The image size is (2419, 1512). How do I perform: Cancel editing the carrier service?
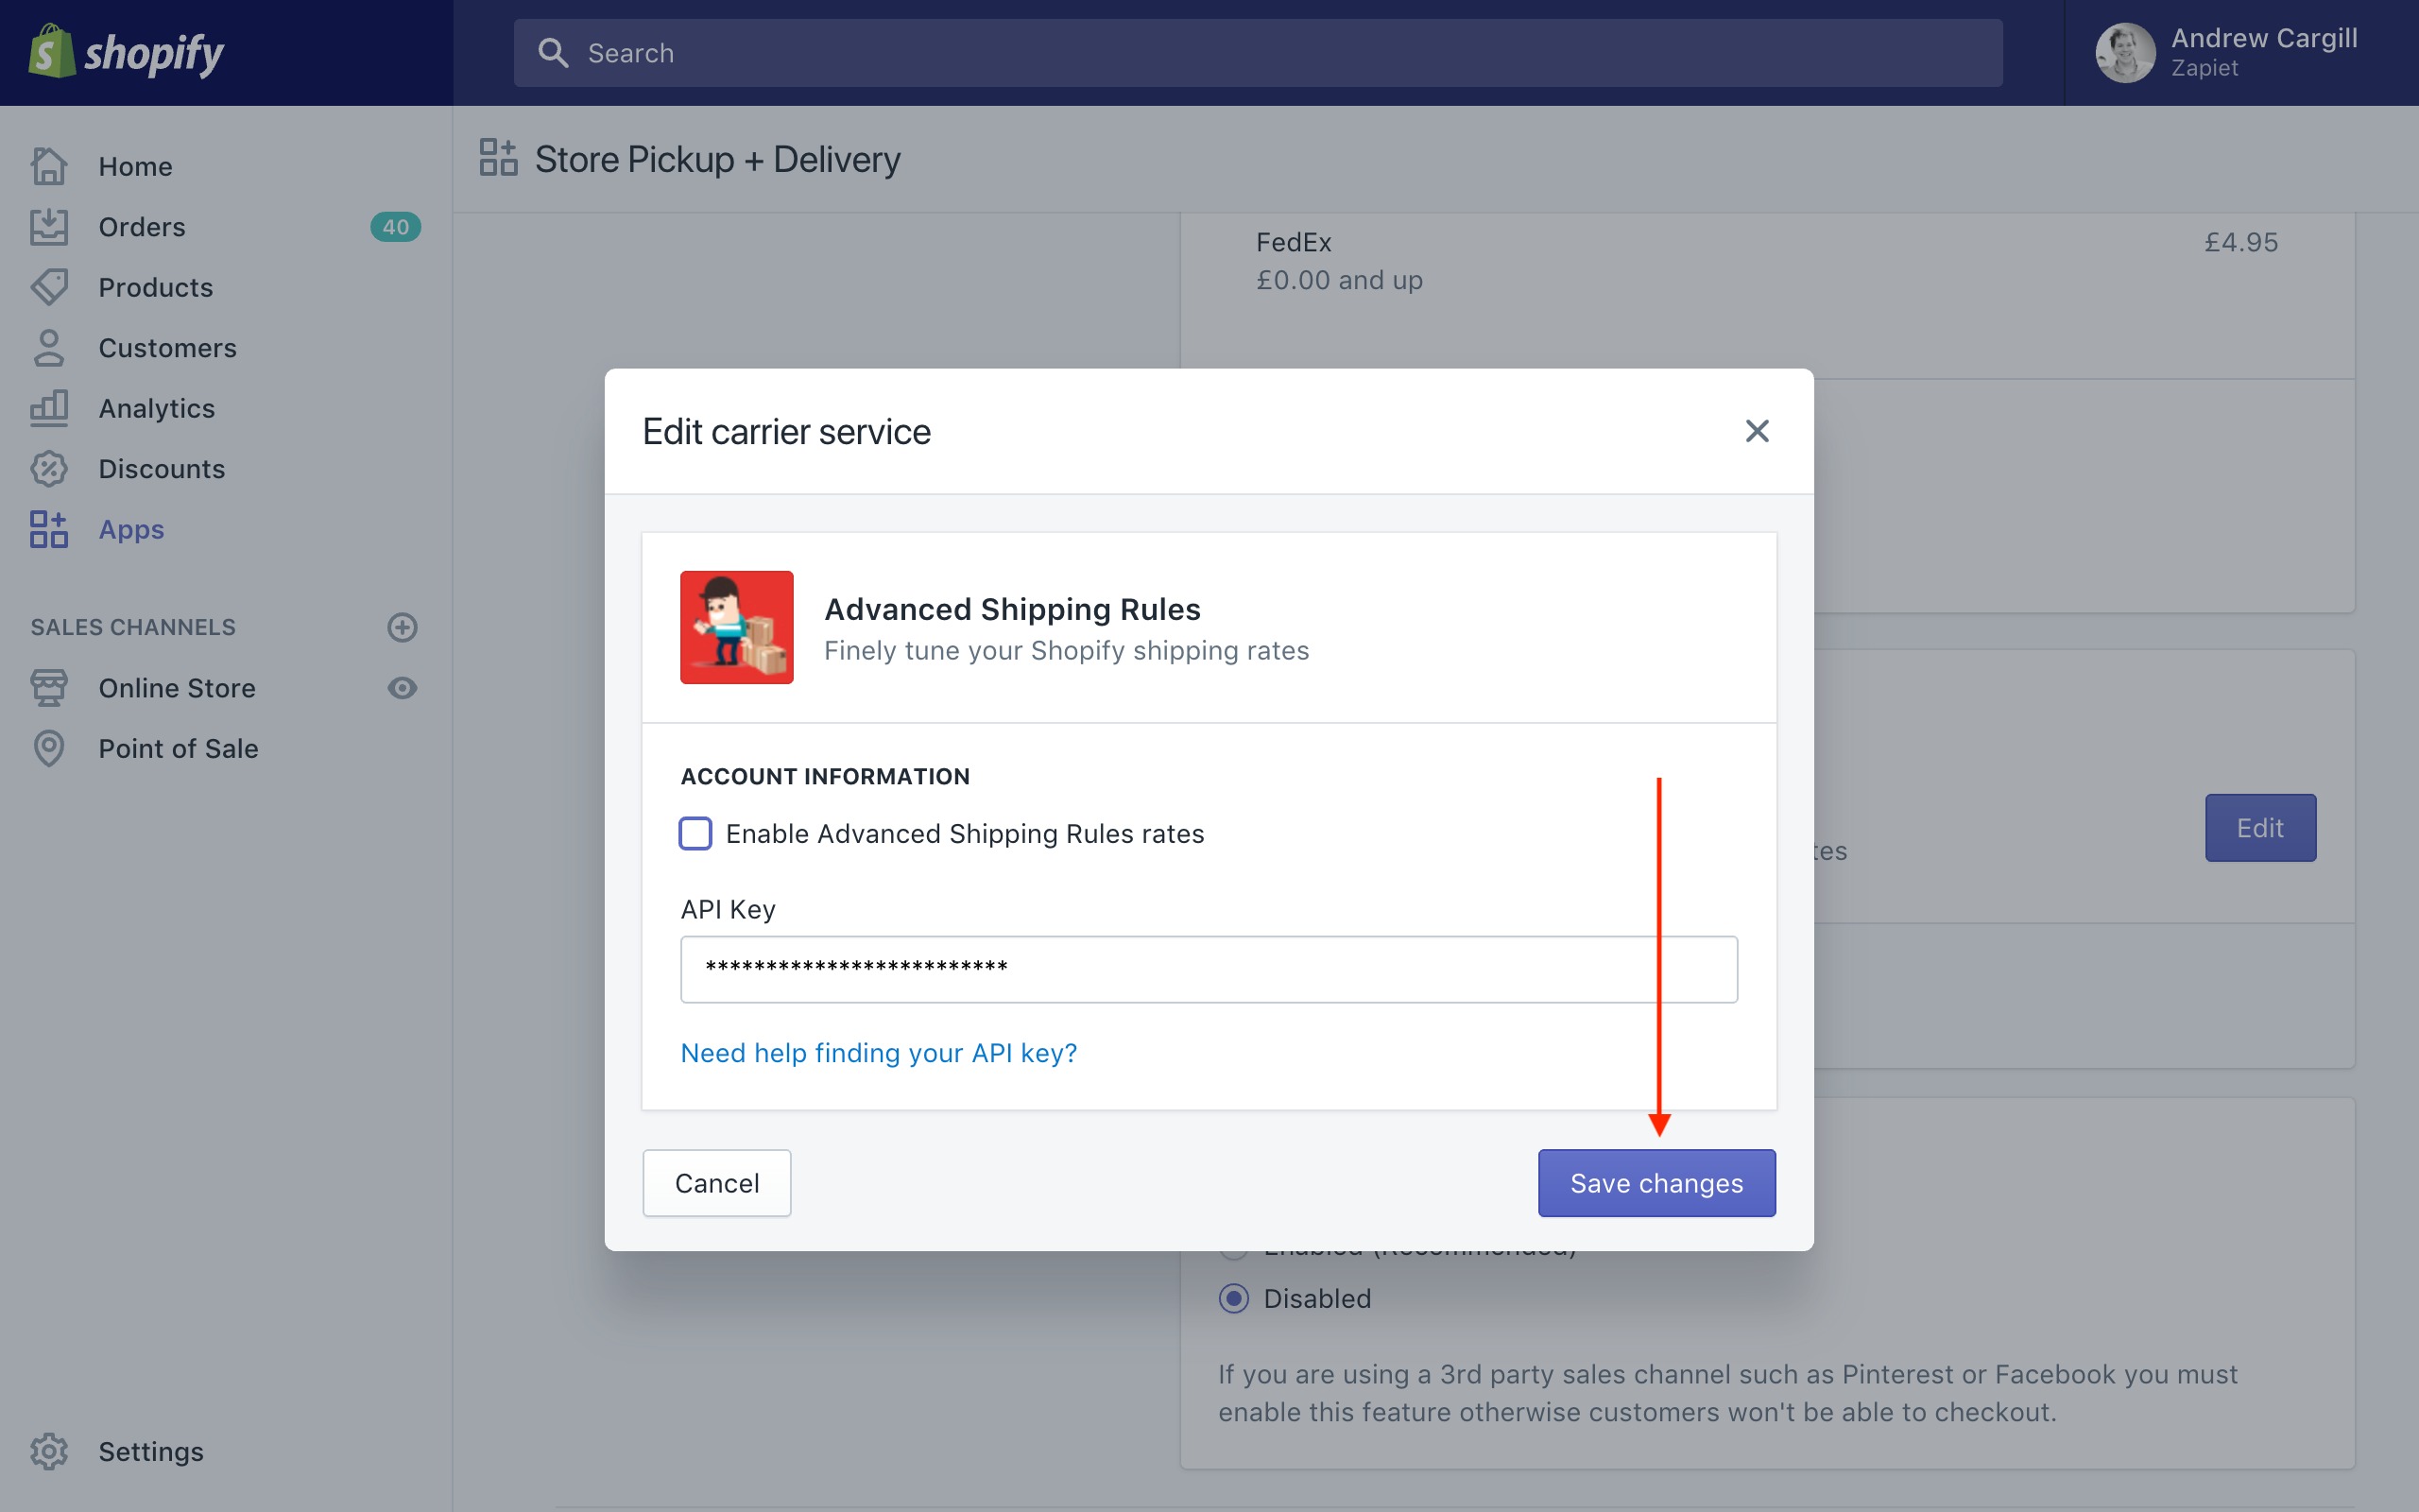click(715, 1183)
